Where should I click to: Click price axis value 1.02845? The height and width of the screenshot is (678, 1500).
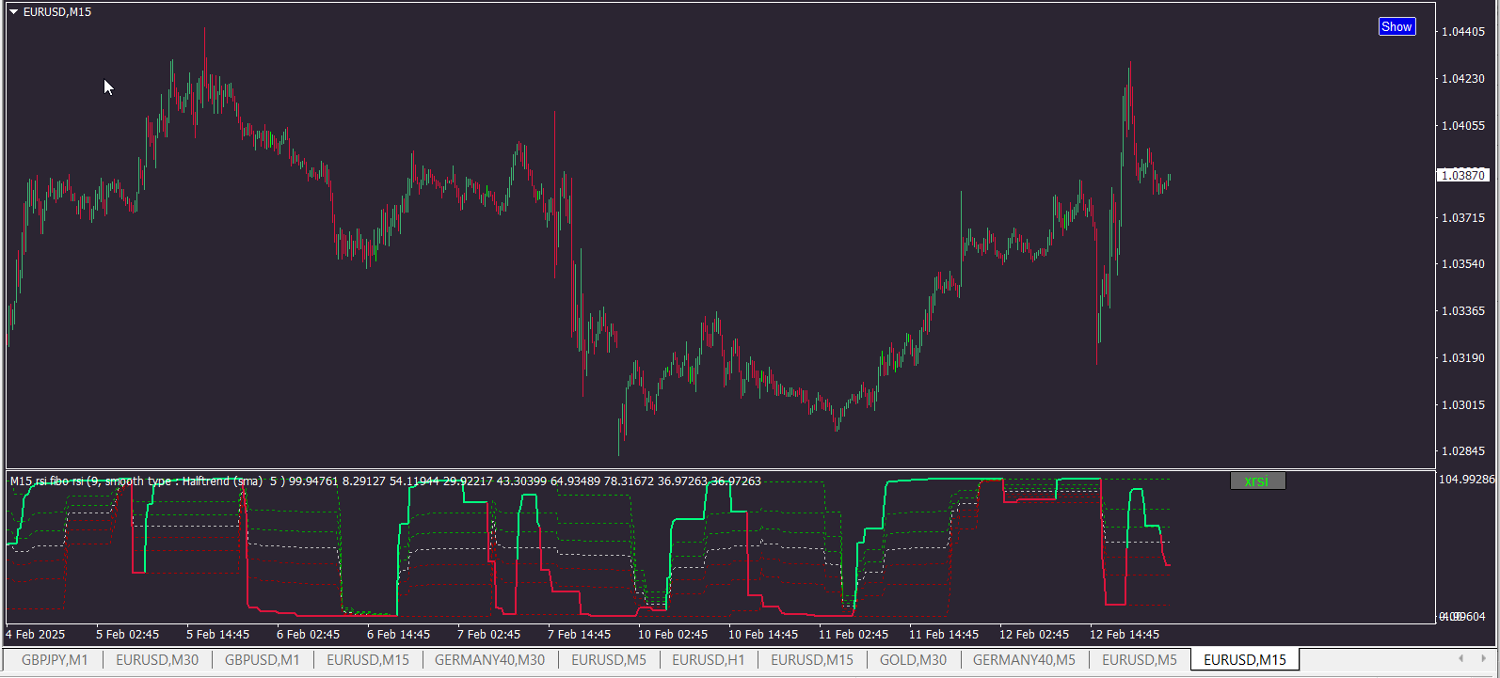[x=1463, y=451]
